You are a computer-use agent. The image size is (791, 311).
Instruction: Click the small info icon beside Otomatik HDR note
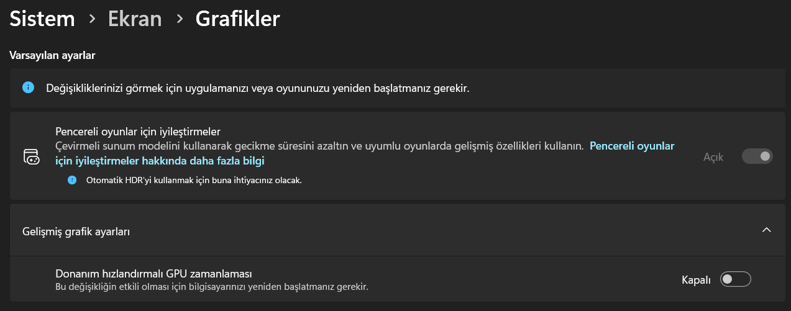pyautogui.click(x=72, y=180)
